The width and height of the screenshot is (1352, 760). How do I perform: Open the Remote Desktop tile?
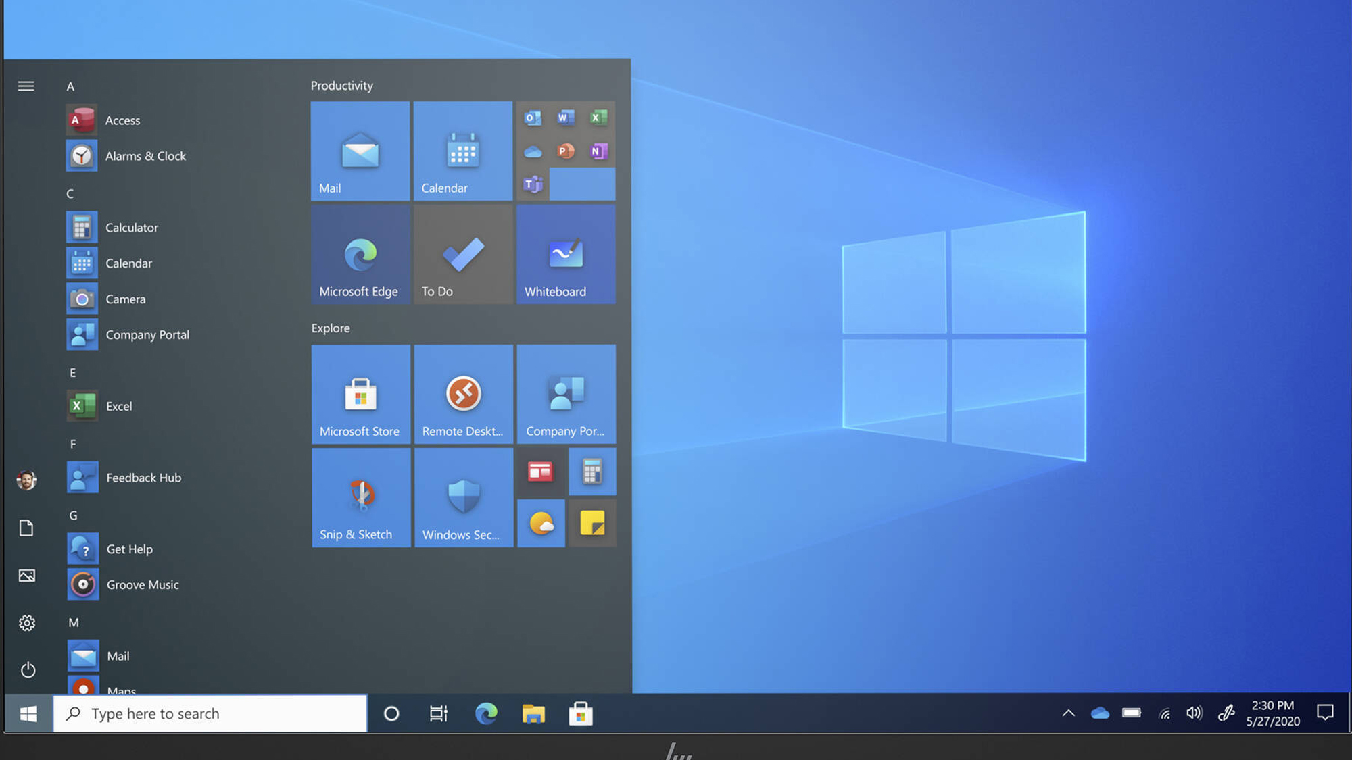coord(464,394)
